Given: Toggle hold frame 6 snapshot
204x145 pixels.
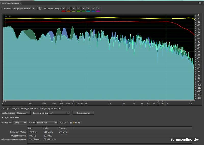Looking at the screenshot, I should pyautogui.click(x=88, y=9).
